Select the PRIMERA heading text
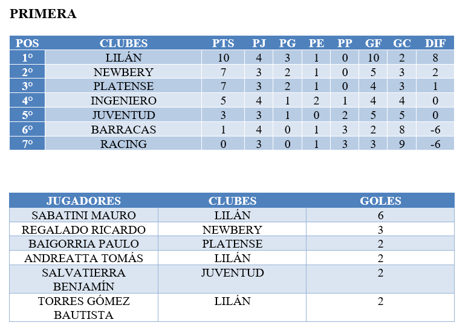 tap(43, 14)
